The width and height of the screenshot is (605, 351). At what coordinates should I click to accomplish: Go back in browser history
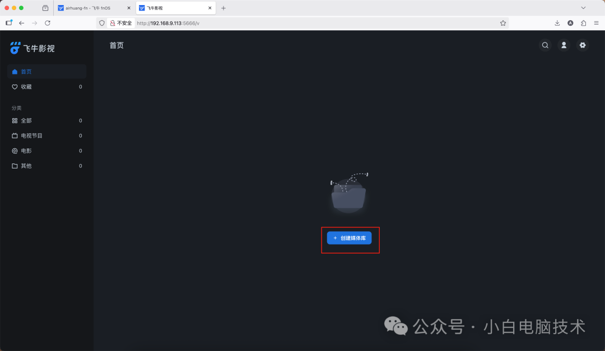22,23
